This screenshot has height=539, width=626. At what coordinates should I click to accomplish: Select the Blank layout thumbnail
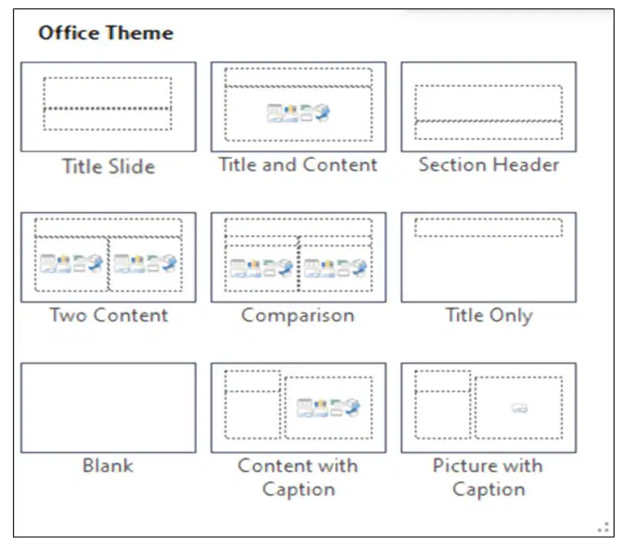[x=108, y=407]
